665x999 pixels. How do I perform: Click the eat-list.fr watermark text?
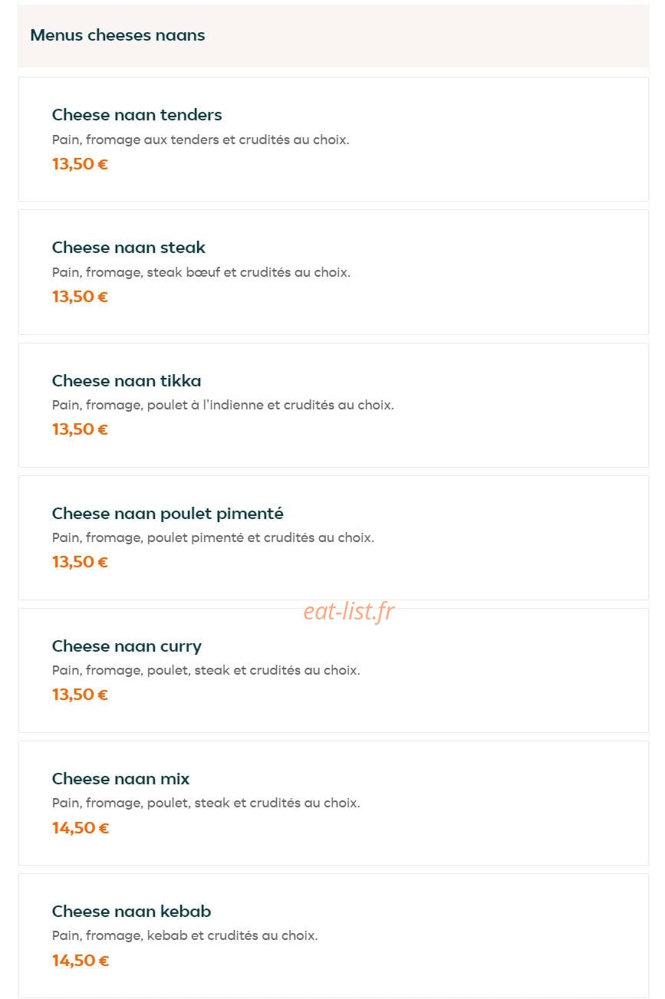coord(349,611)
